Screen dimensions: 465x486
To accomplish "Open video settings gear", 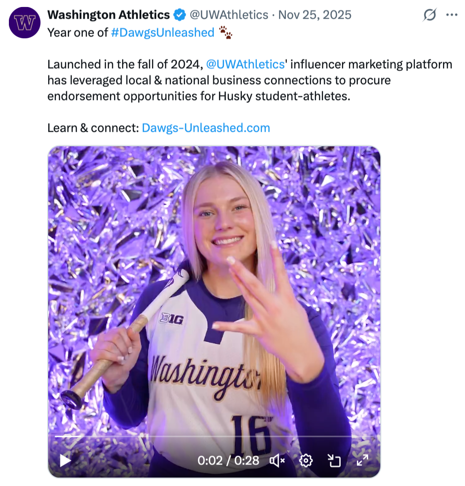I will pos(306,461).
